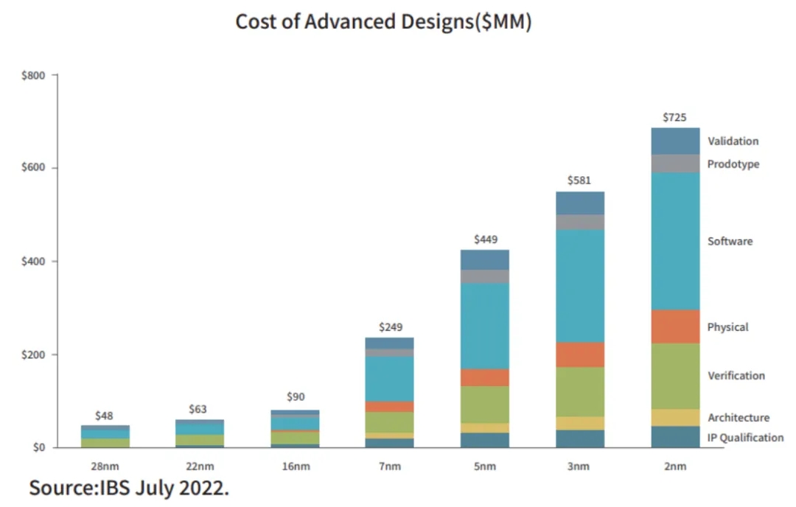
Task: Click the $63 label above 22nm bar
Action: [199, 408]
